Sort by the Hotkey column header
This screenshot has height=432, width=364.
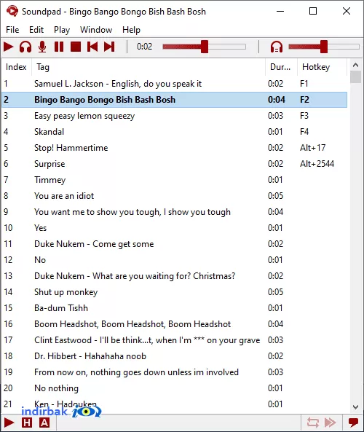coord(322,67)
